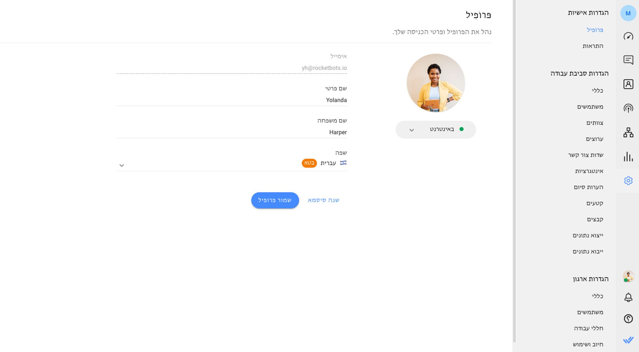Click the M avatar icon top right

[628, 13]
